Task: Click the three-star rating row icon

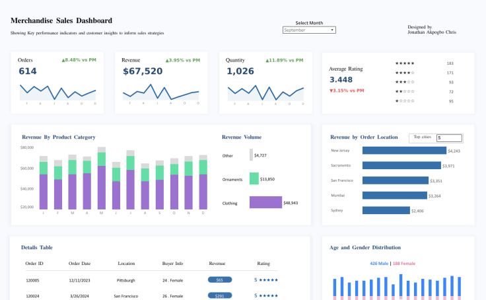Action: pyautogui.click(x=404, y=82)
